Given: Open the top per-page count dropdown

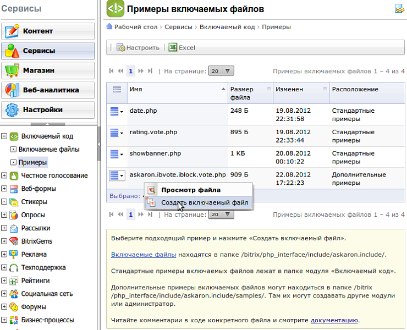Looking at the screenshot, I should (222, 71).
